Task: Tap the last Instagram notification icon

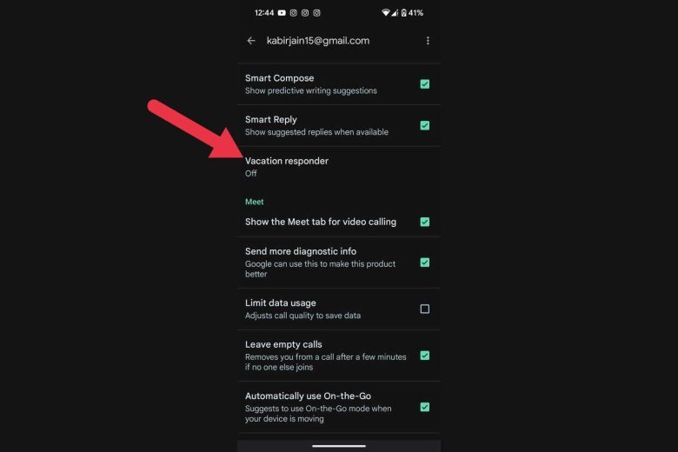Action: tap(316, 13)
